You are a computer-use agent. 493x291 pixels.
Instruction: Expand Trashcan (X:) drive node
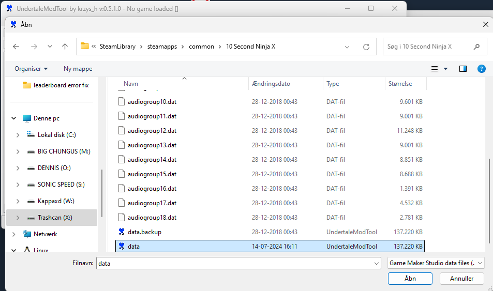pyautogui.click(x=18, y=218)
